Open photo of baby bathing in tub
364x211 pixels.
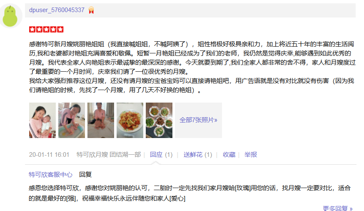[x=72, y=121]
